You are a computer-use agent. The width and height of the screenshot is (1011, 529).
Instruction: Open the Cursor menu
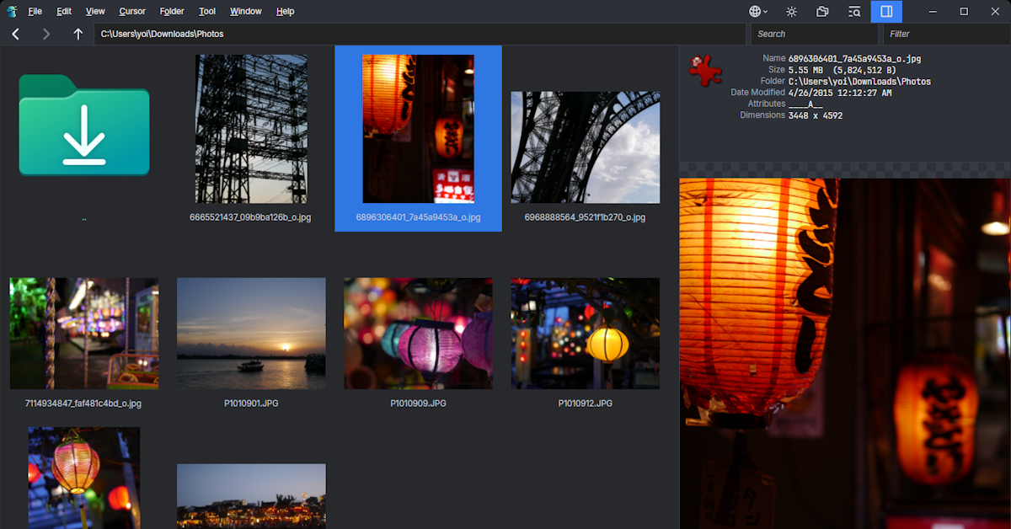tap(132, 12)
